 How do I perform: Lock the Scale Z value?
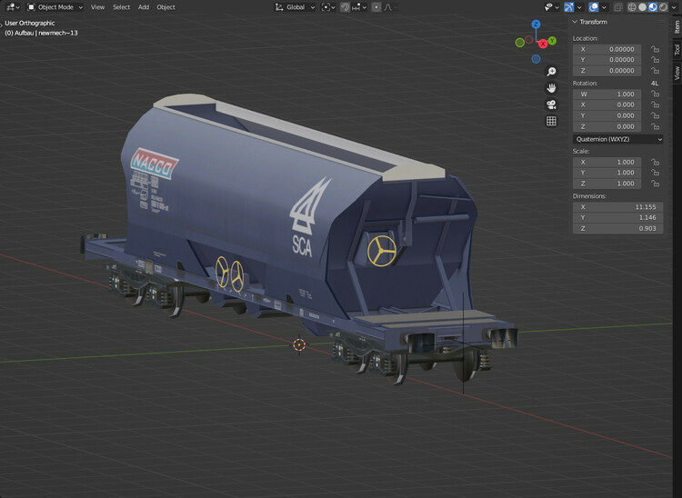click(x=655, y=184)
